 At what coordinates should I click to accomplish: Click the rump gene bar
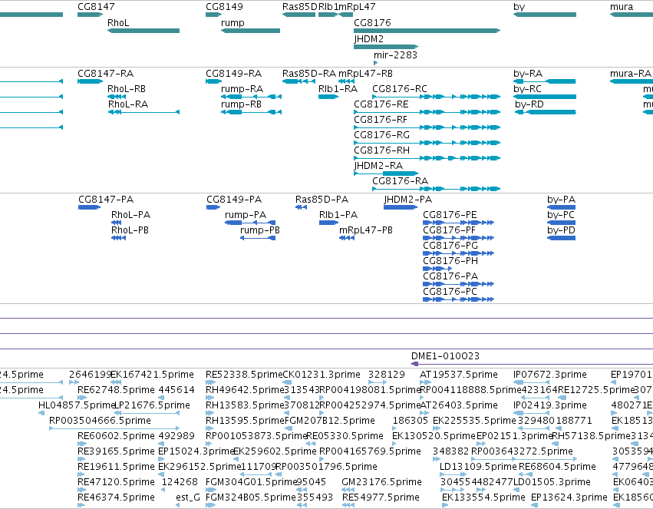pos(250,31)
